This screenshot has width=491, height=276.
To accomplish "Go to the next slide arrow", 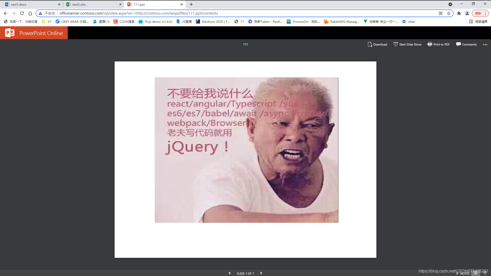I will click(261, 273).
